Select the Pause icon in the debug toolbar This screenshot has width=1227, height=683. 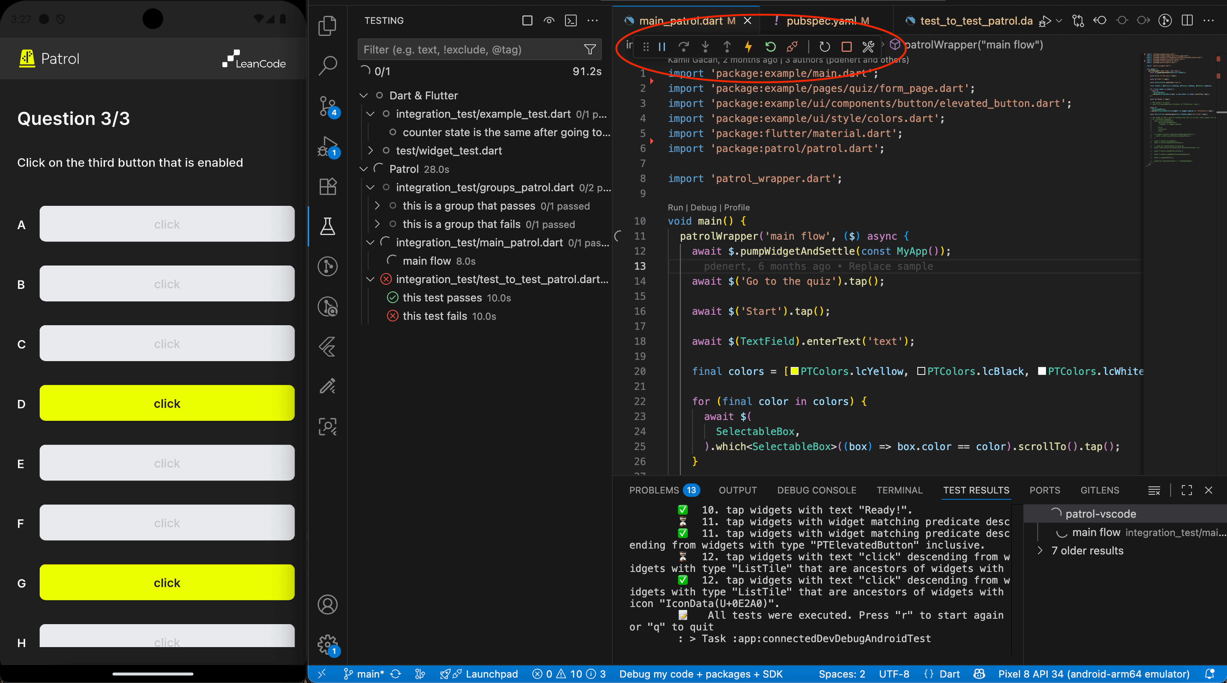(x=662, y=47)
